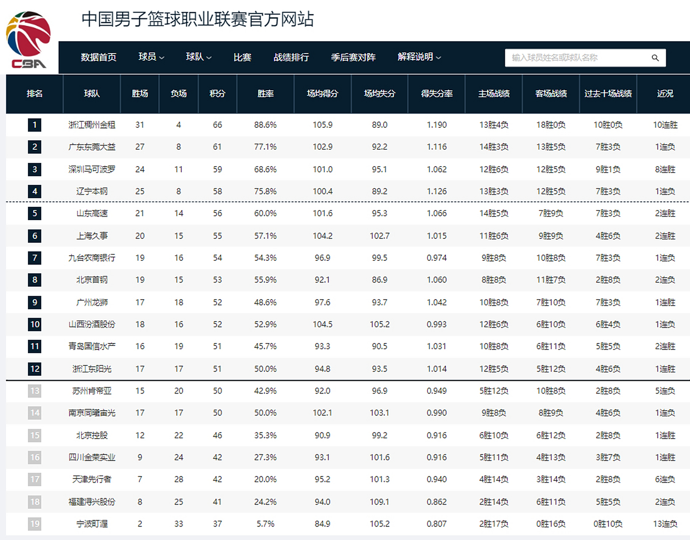Open team 北京控股
The height and width of the screenshot is (540, 690).
pos(92,435)
